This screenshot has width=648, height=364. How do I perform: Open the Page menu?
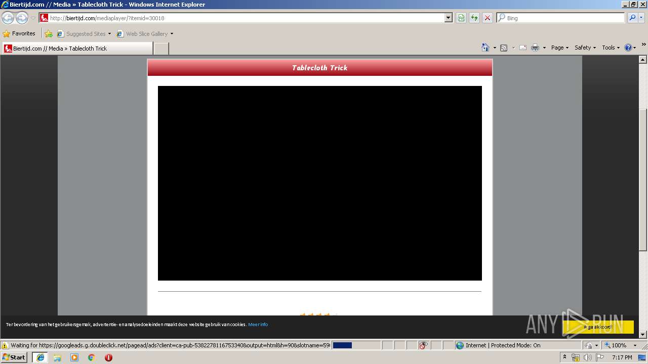click(x=560, y=48)
